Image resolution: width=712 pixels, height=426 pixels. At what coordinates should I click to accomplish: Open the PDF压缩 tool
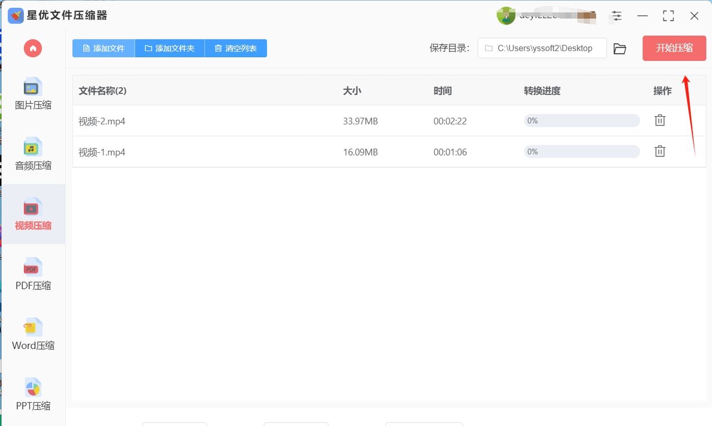tap(33, 275)
